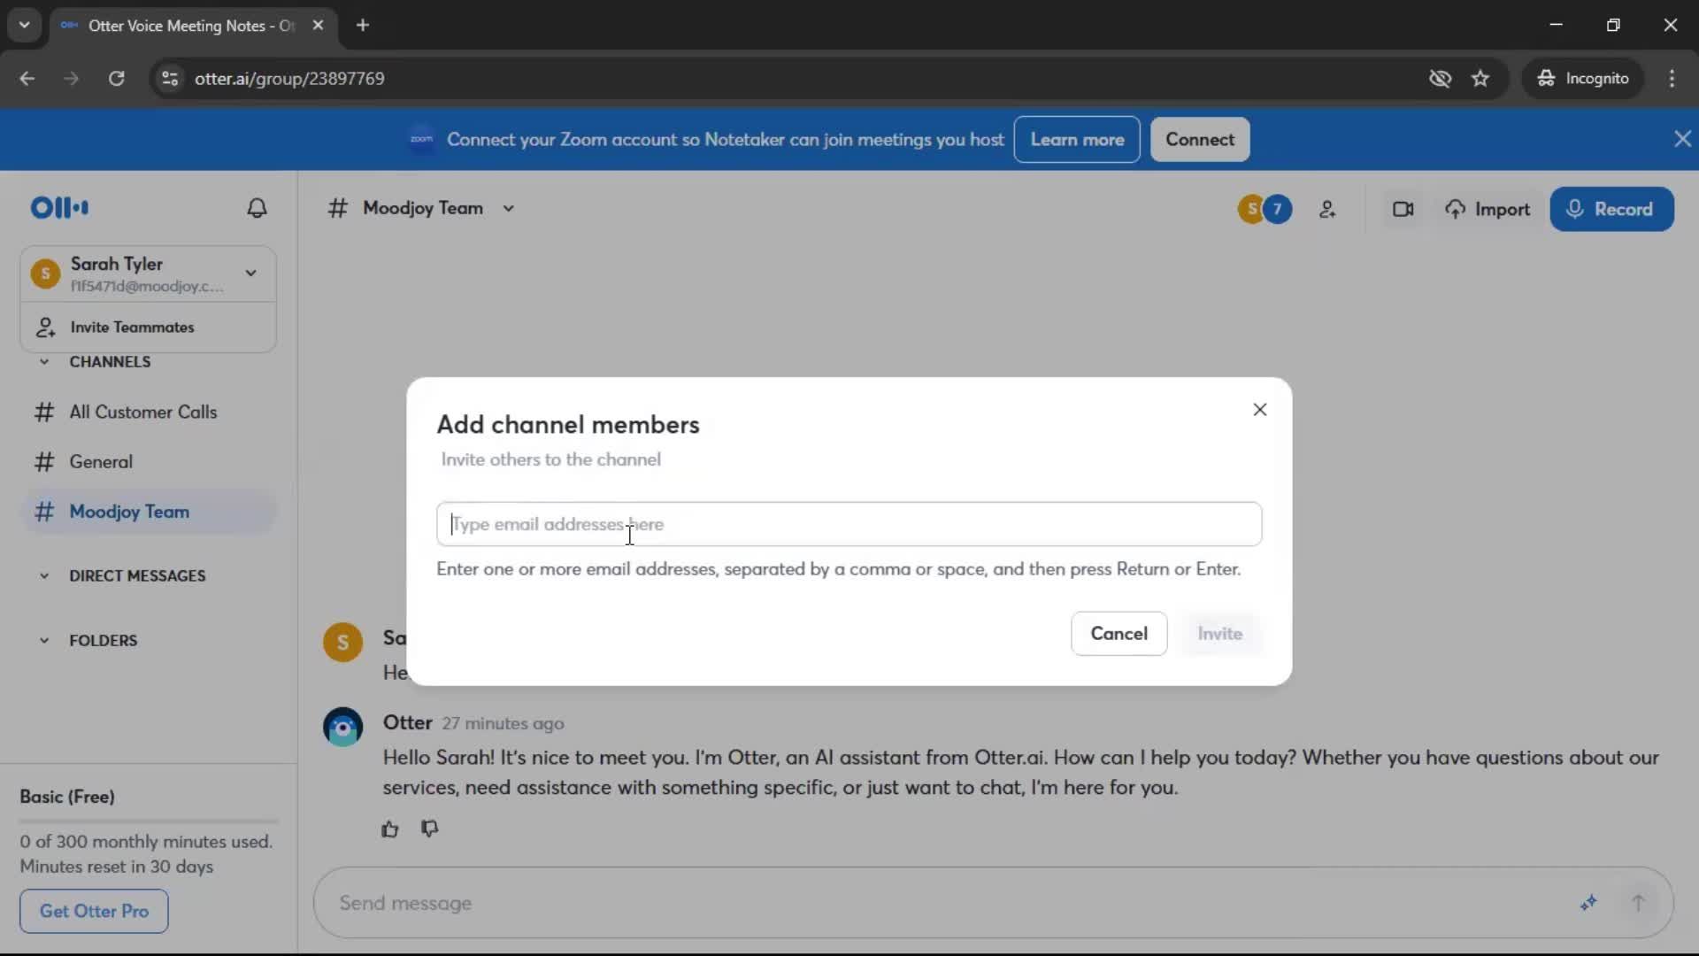Click the send arrow icon
The image size is (1699, 956).
click(x=1638, y=903)
